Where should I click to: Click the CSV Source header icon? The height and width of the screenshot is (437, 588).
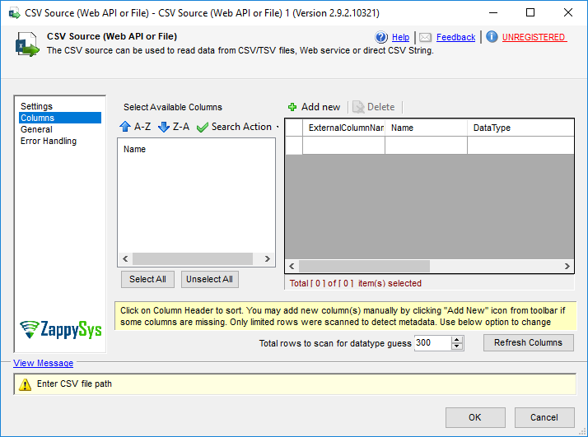[27, 44]
